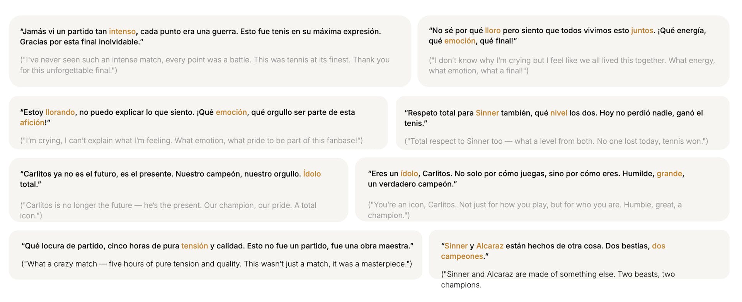Click the highlighted word "intenso"
Screen dimensions: 742x302
point(122,32)
